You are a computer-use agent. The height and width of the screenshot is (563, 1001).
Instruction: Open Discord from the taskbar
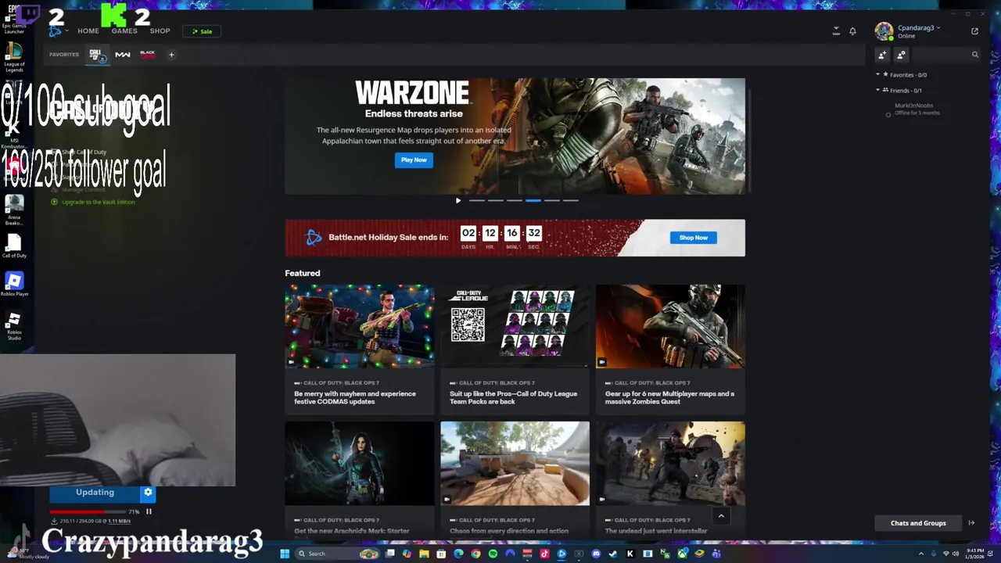(x=596, y=554)
